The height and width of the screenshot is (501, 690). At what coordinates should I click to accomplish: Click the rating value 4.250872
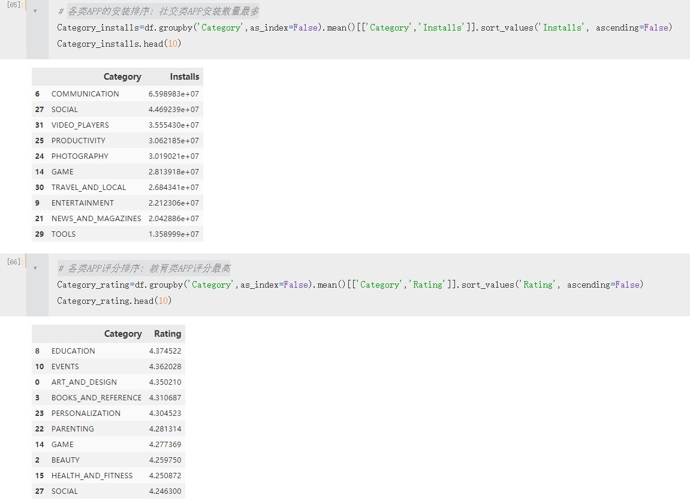[165, 476]
